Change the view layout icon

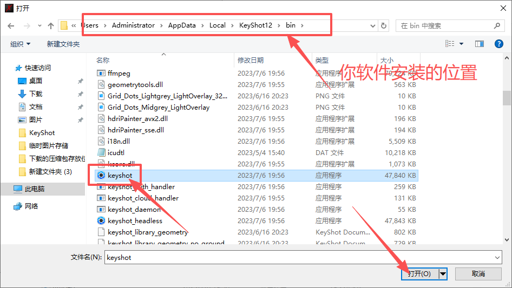click(450, 44)
